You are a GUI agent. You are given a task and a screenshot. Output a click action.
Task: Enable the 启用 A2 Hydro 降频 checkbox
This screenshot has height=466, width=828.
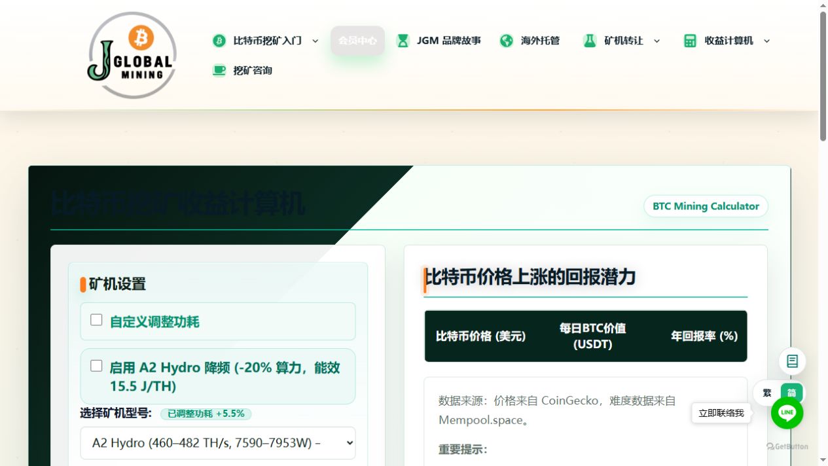click(96, 366)
